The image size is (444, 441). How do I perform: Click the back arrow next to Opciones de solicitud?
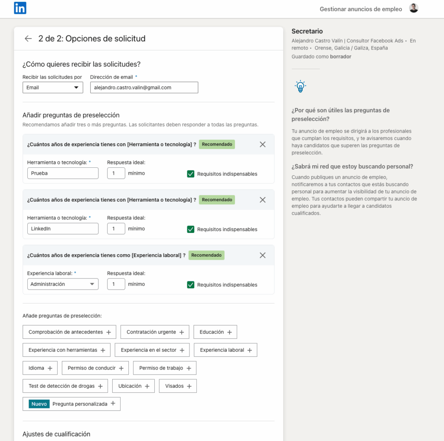point(28,38)
